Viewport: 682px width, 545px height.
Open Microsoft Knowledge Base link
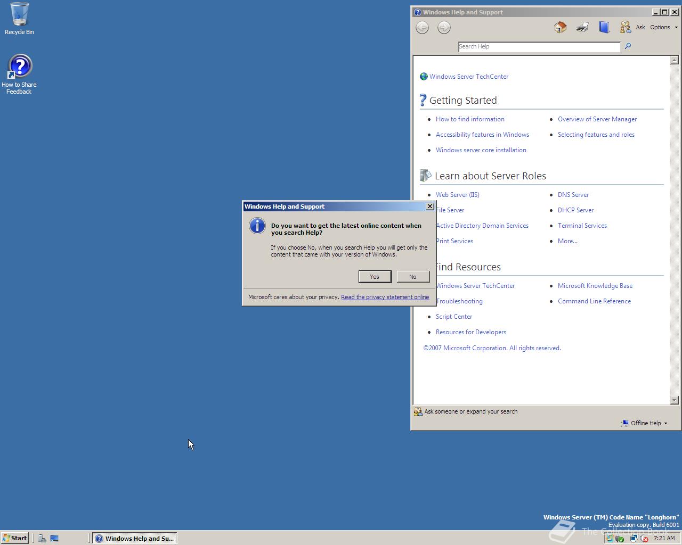[595, 286]
